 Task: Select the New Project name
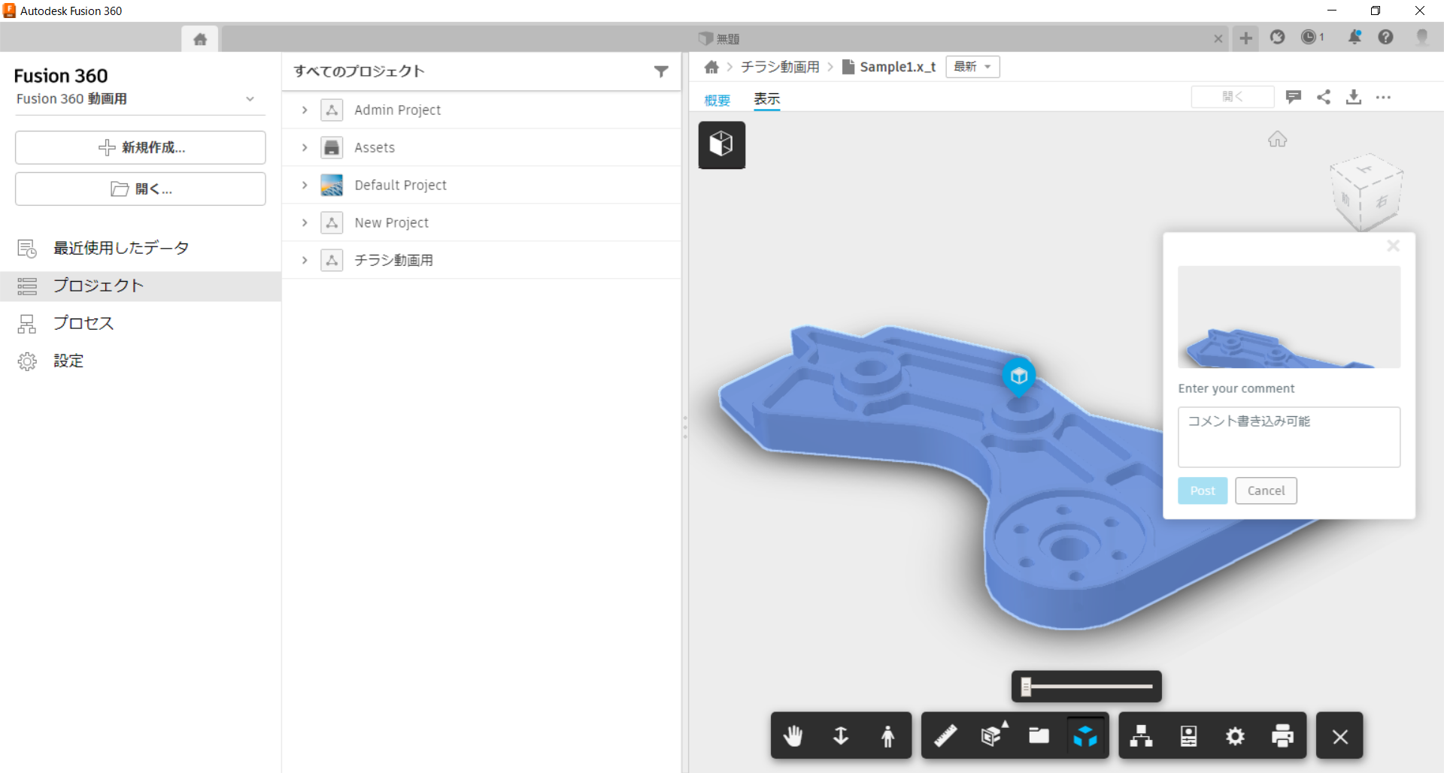pos(392,222)
